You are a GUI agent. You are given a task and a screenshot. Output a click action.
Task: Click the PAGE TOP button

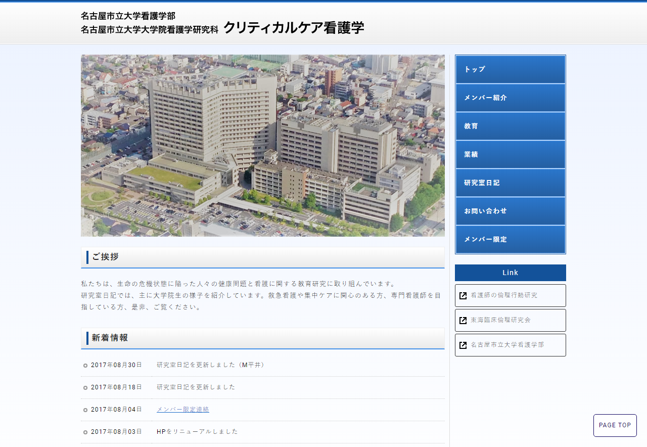(615, 425)
